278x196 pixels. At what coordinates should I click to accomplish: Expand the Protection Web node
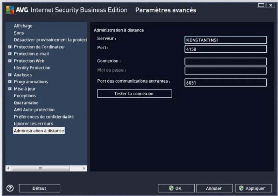click(10, 61)
